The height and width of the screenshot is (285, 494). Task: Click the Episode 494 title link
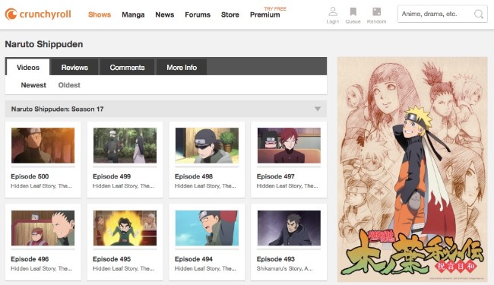pyautogui.click(x=194, y=259)
